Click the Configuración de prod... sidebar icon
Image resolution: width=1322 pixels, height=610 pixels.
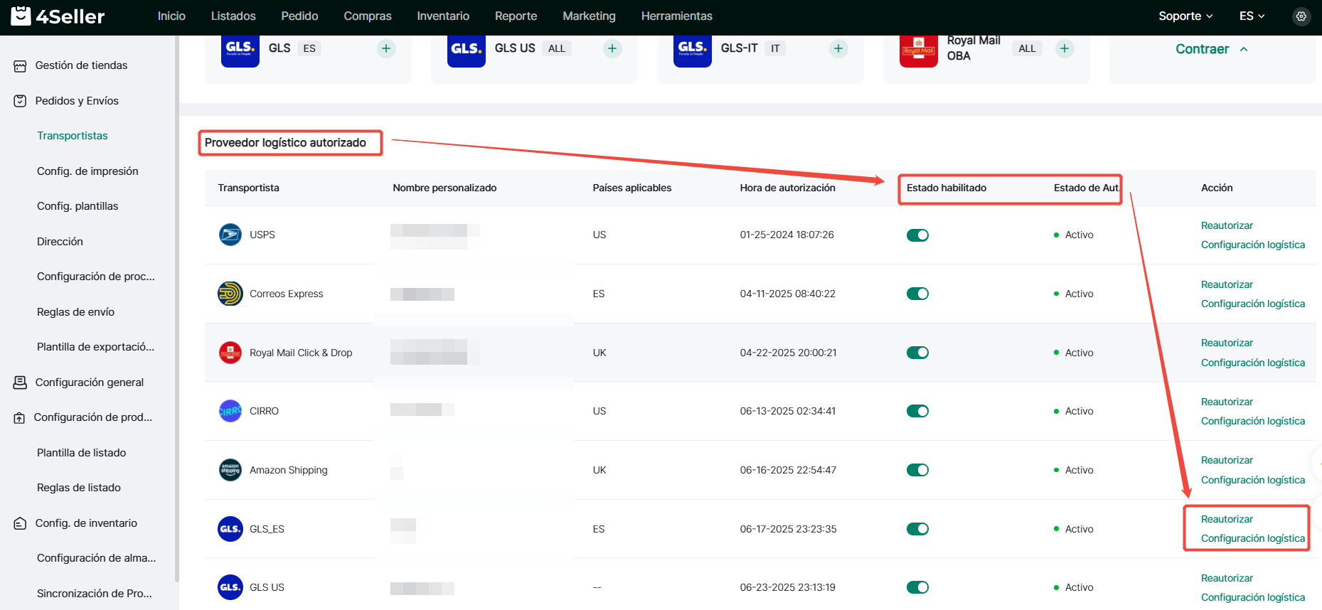pos(20,417)
